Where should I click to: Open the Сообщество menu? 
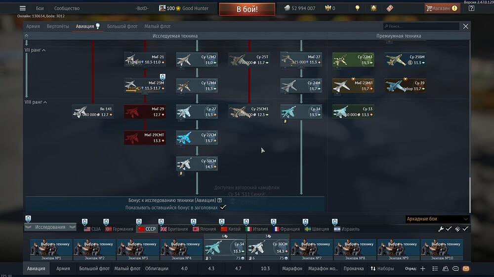(x=67, y=8)
